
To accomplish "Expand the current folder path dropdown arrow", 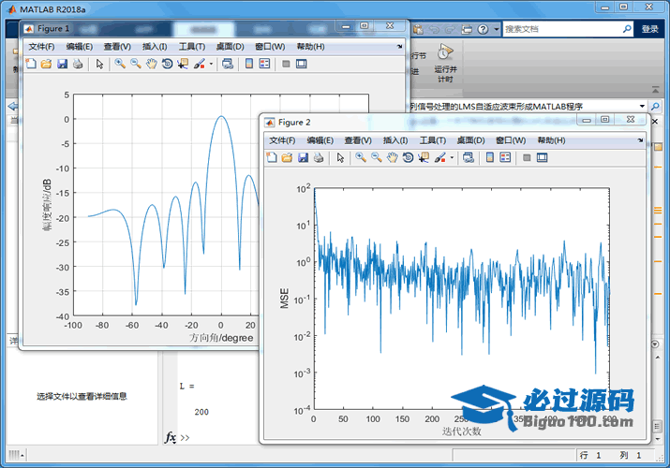I will tap(642, 106).
